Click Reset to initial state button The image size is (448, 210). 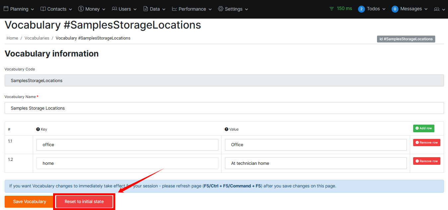point(84,202)
